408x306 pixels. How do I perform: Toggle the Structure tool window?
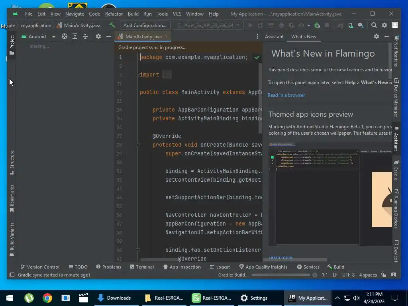click(12, 163)
